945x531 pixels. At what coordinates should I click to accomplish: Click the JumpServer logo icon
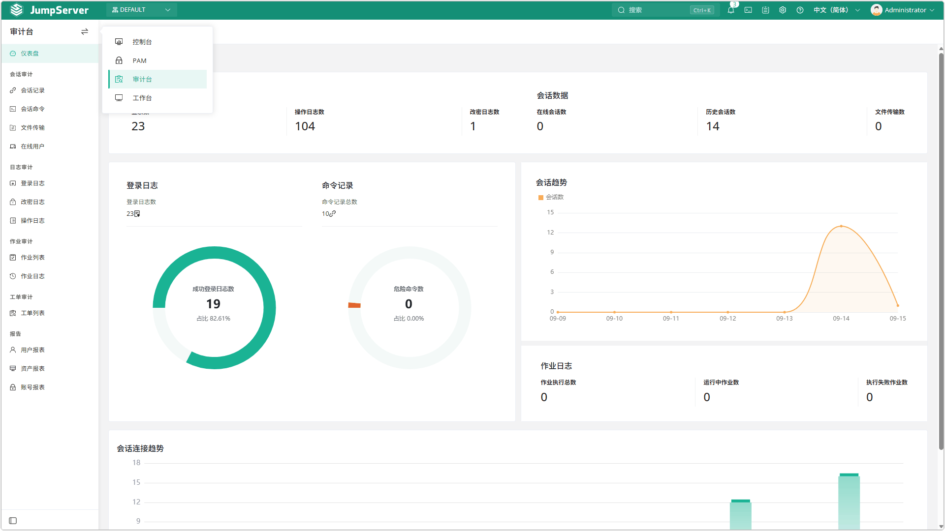17,10
